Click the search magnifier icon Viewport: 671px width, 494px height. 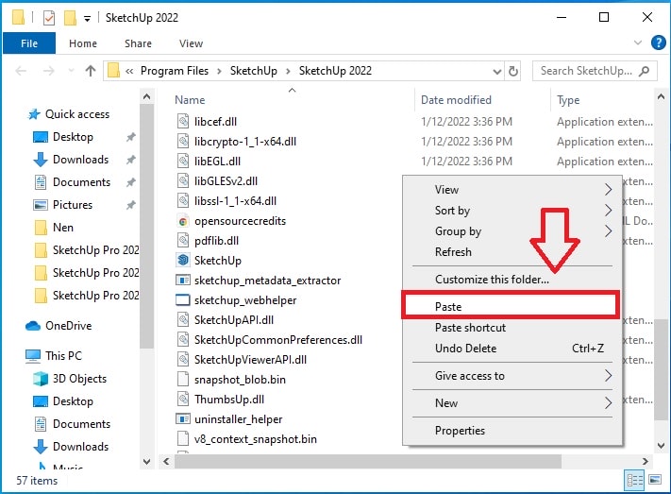(x=644, y=71)
